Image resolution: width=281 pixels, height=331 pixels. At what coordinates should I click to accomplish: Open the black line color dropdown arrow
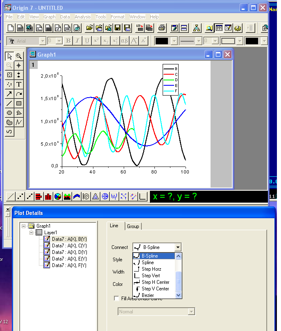click(x=174, y=41)
